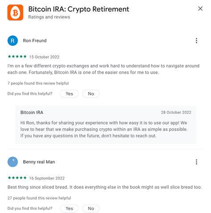Click the Ron Freund reviewer name
The image size is (211, 213).
click(x=35, y=40)
